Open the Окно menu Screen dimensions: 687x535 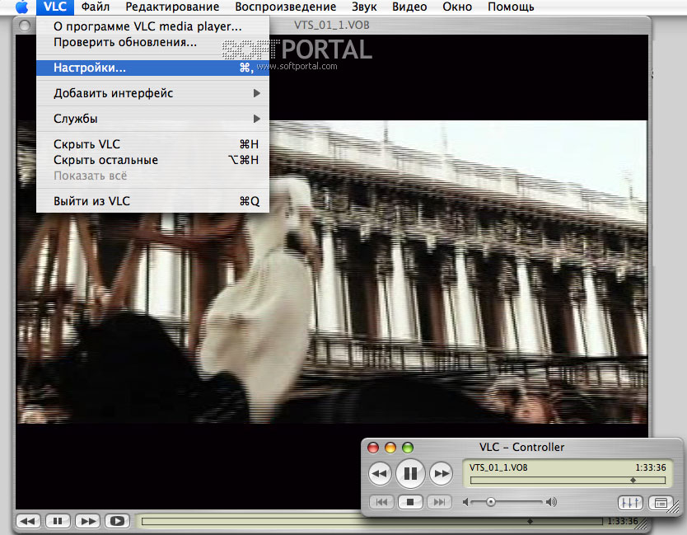click(x=457, y=7)
